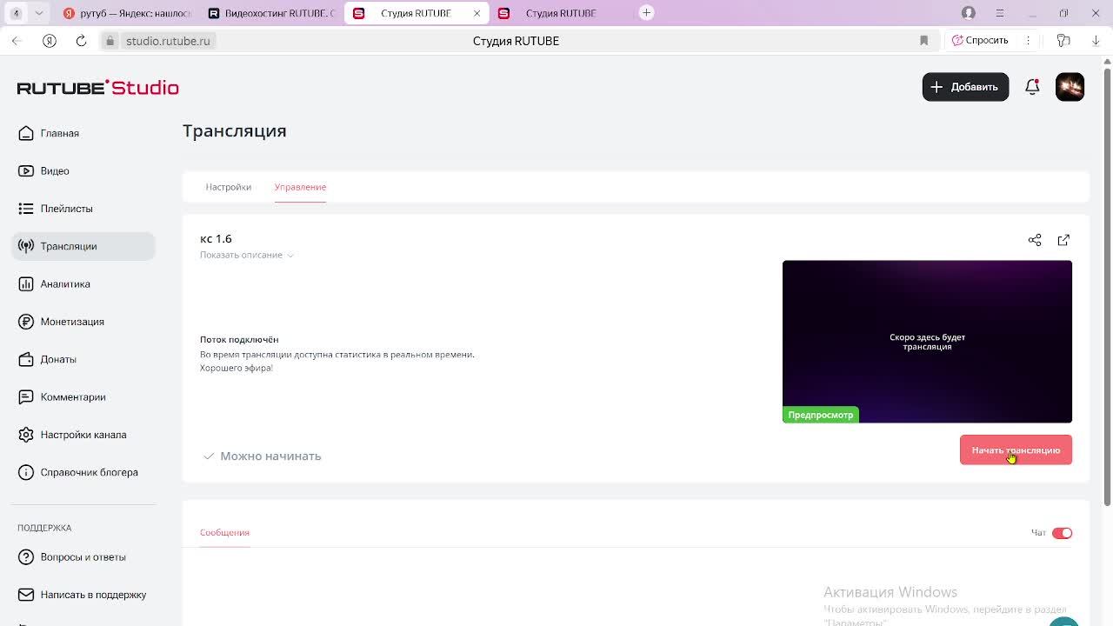Click the studio.rutube.ru address field
The image size is (1113, 626).
tap(168, 41)
